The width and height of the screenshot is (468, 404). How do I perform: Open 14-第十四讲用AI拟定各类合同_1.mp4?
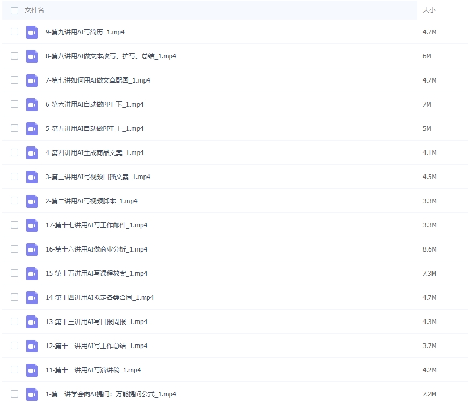[x=97, y=297]
